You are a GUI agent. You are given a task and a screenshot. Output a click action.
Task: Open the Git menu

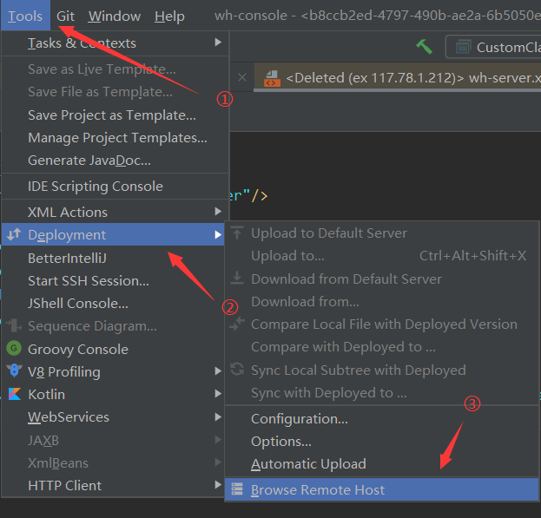65,16
